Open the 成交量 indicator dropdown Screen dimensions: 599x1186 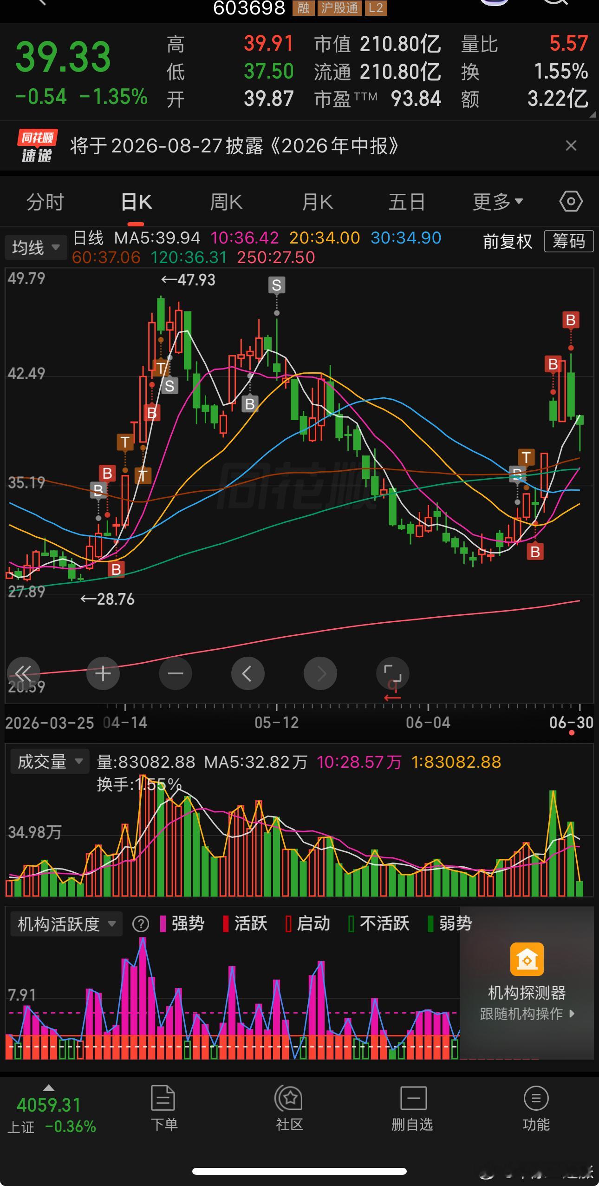click(x=50, y=762)
